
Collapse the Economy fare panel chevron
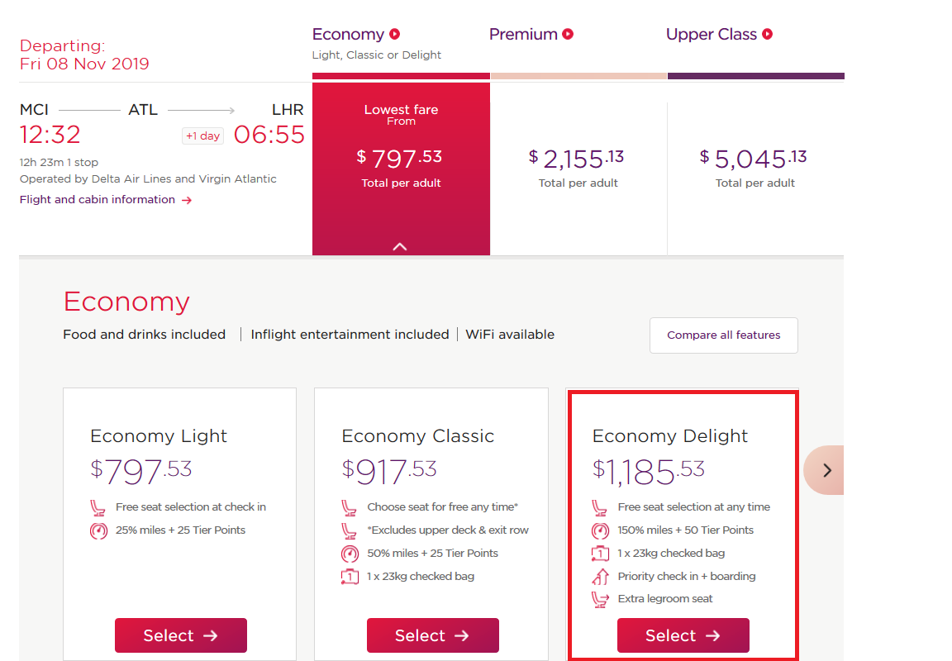tap(399, 246)
